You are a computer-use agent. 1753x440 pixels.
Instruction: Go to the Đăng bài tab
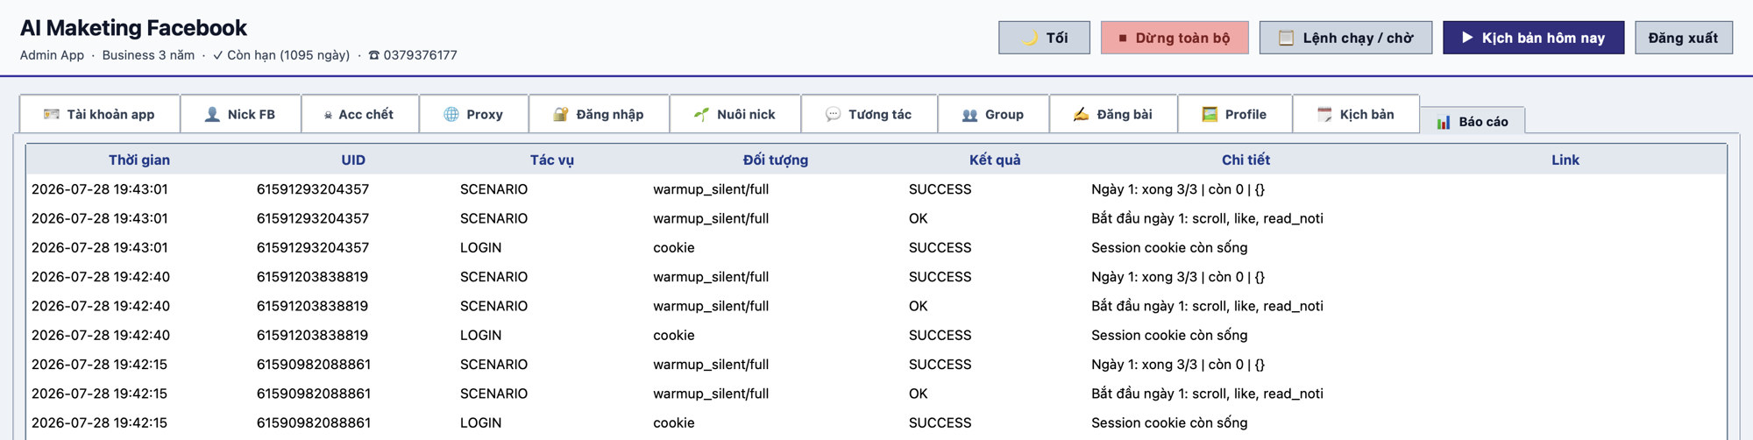click(1113, 114)
